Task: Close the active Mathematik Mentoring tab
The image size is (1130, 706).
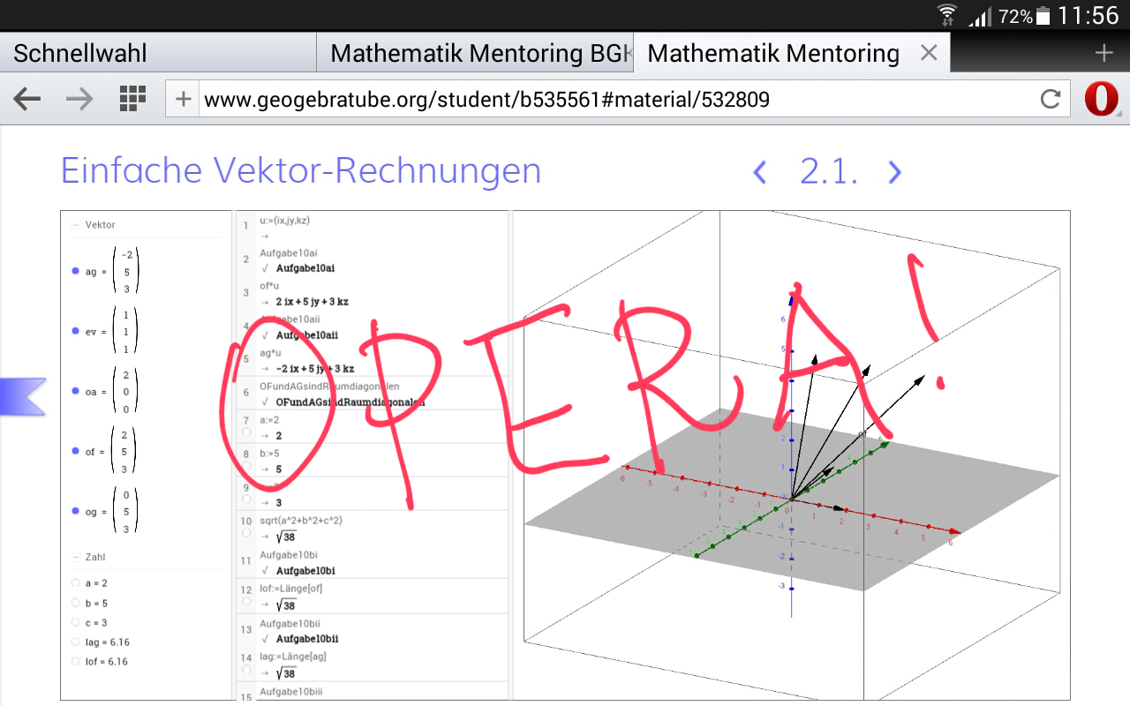Action: (928, 54)
